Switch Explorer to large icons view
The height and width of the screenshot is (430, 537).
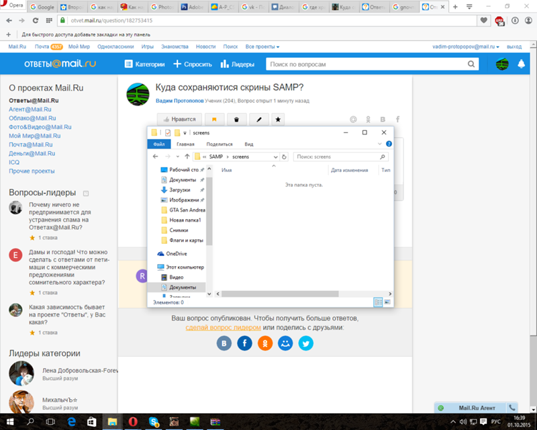tap(387, 302)
